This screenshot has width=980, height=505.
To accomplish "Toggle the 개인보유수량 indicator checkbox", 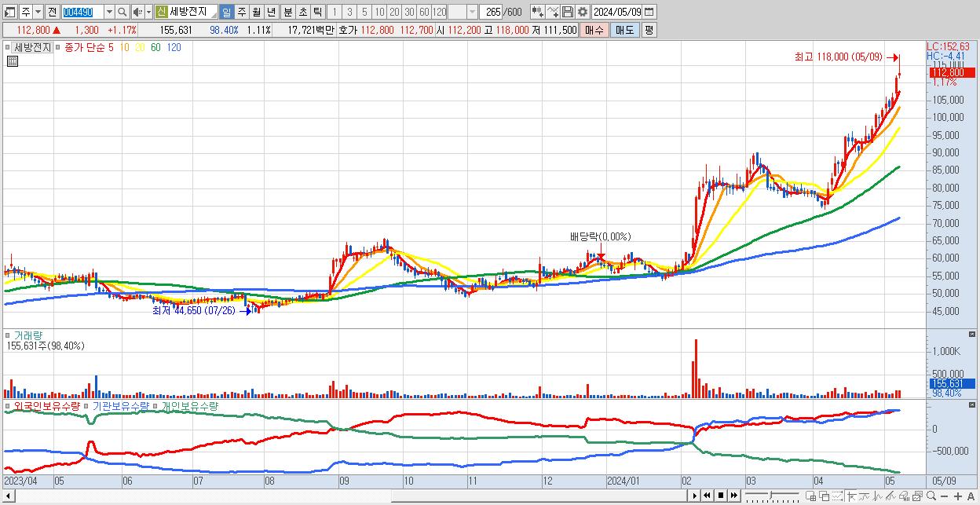I will (x=155, y=407).
